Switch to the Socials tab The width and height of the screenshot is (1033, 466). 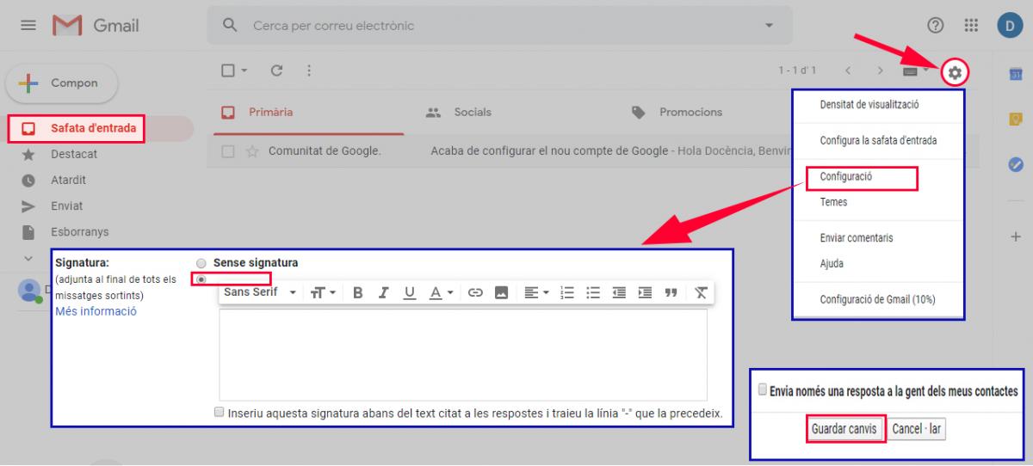coord(472,113)
